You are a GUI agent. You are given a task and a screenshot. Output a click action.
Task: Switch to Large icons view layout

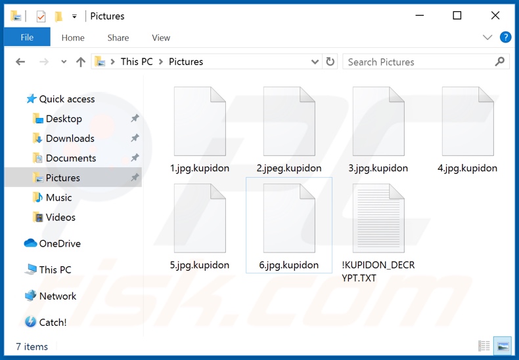tap(502, 346)
